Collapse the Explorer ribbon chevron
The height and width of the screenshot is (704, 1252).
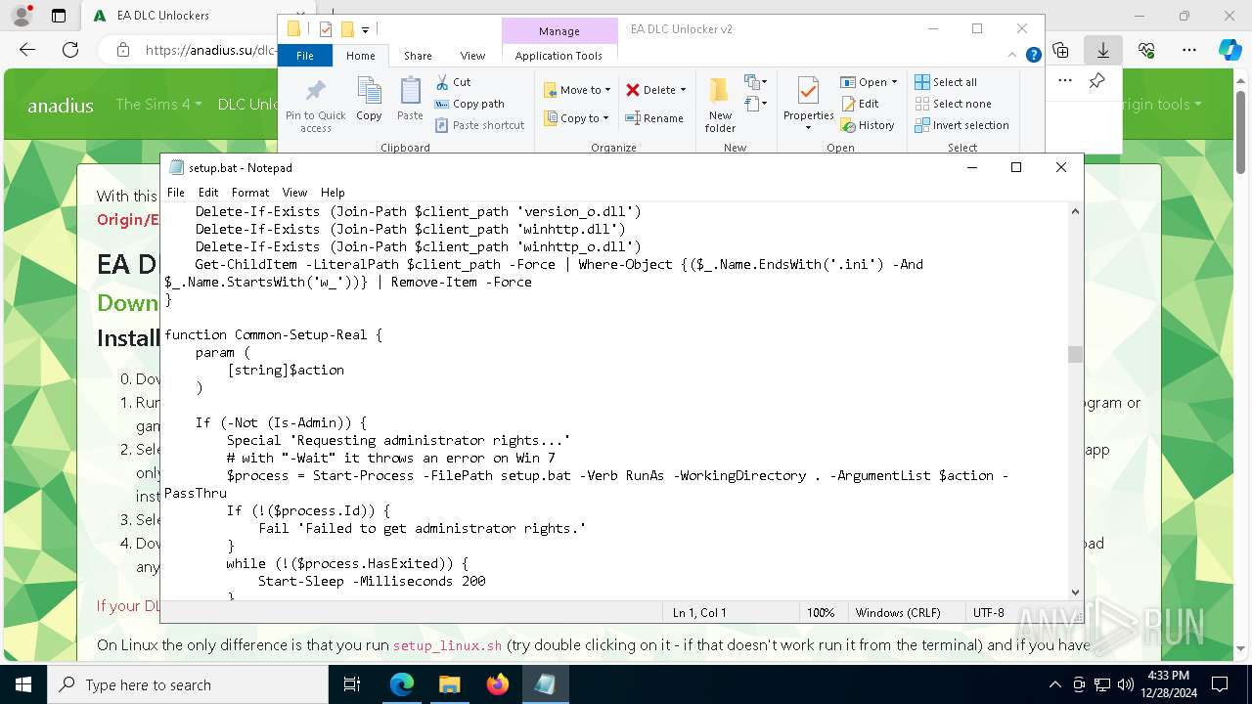pos(1014,55)
